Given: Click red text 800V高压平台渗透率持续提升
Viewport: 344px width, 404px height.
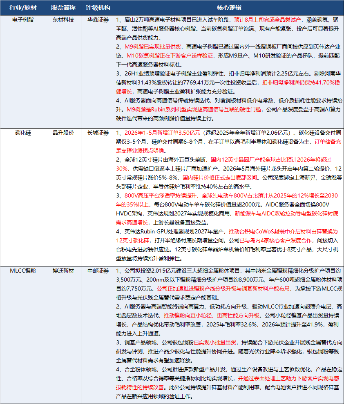Looking at the screenshot, I should coord(161,195).
